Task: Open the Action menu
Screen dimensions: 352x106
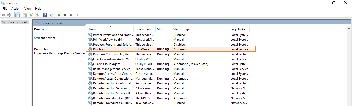Action: (x=16, y=9)
